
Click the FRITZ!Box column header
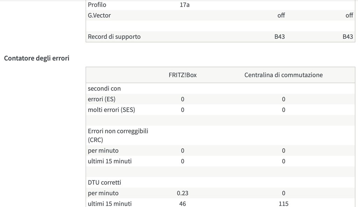point(182,75)
